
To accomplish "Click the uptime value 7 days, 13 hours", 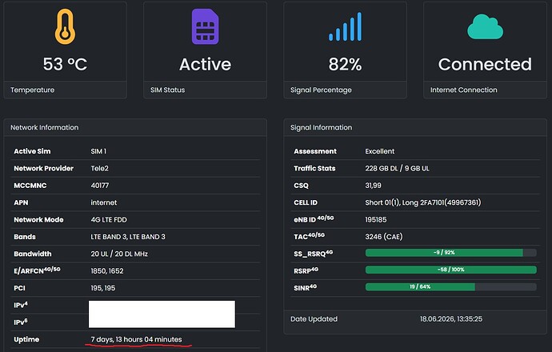I will click(136, 339).
